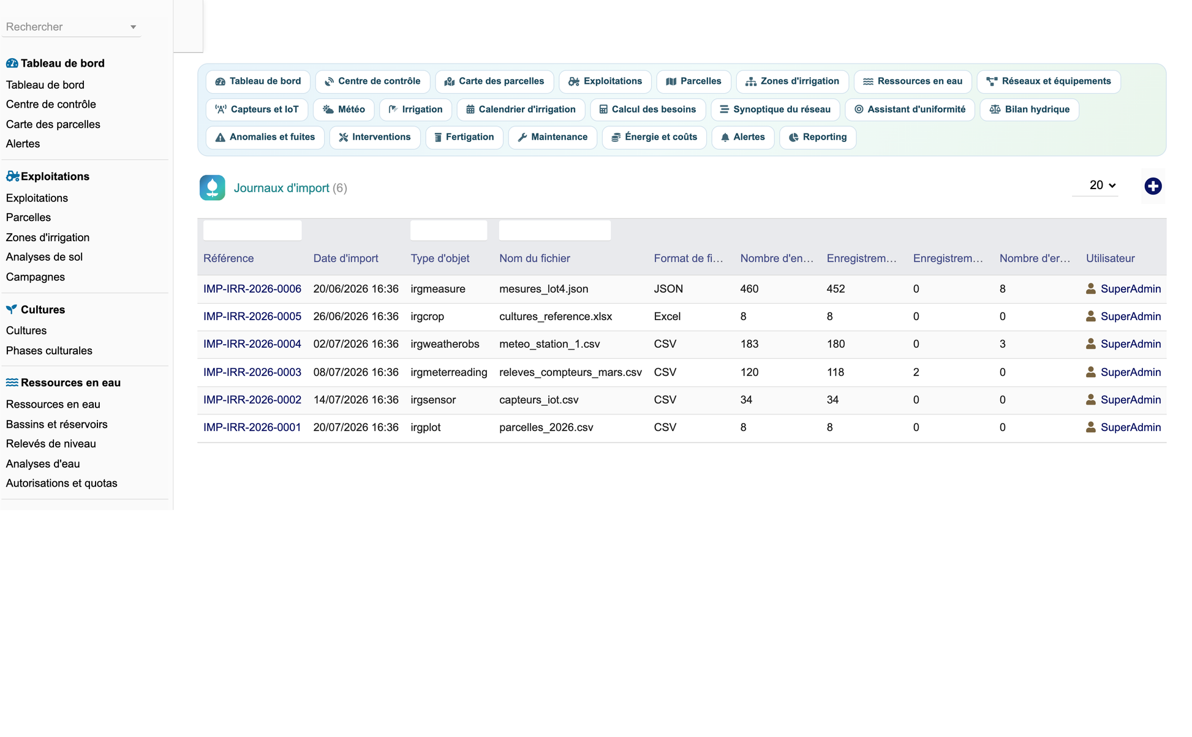This screenshot has width=1192, height=737.
Task: Click the waves icon beside Ressources en eau heading
Action: point(12,383)
